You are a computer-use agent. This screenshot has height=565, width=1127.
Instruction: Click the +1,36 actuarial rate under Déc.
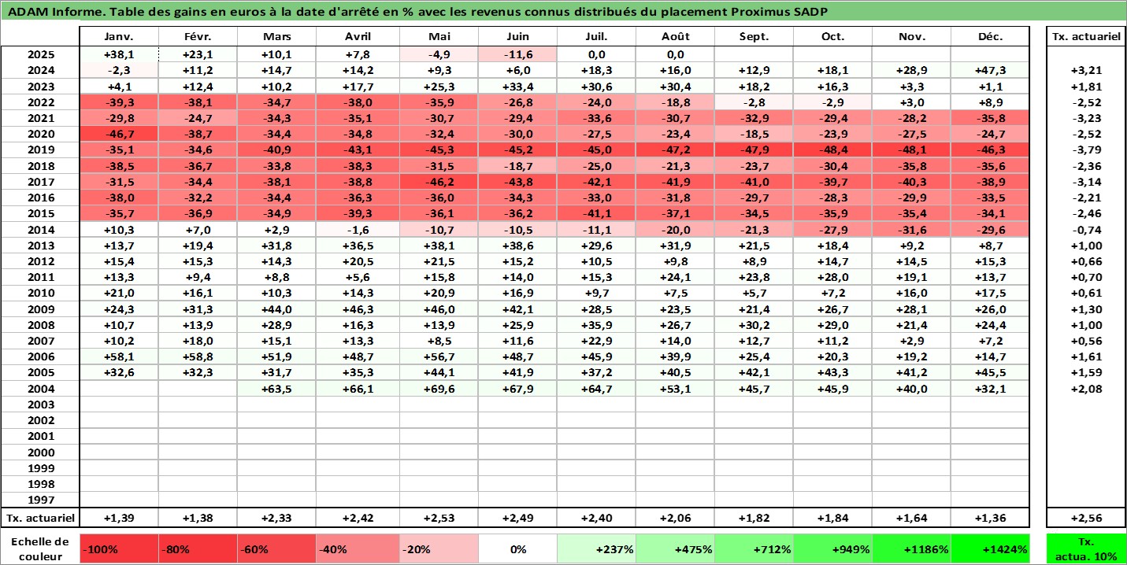click(x=990, y=519)
